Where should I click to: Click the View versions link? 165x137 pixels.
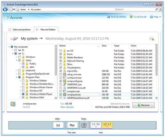[x=67, y=107]
